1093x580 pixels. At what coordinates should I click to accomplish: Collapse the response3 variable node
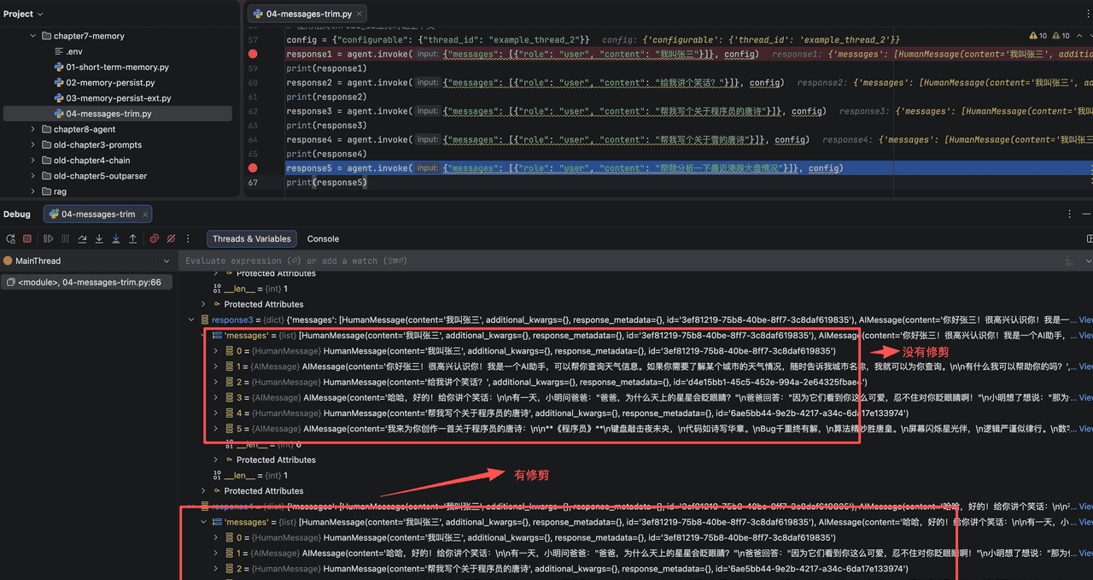[192, 319]
